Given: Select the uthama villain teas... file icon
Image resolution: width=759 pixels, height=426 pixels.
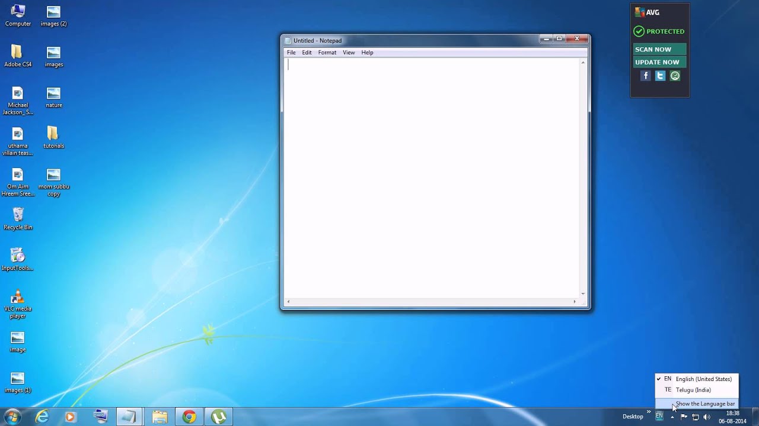Looking at the screenshot, I should 18,141.
